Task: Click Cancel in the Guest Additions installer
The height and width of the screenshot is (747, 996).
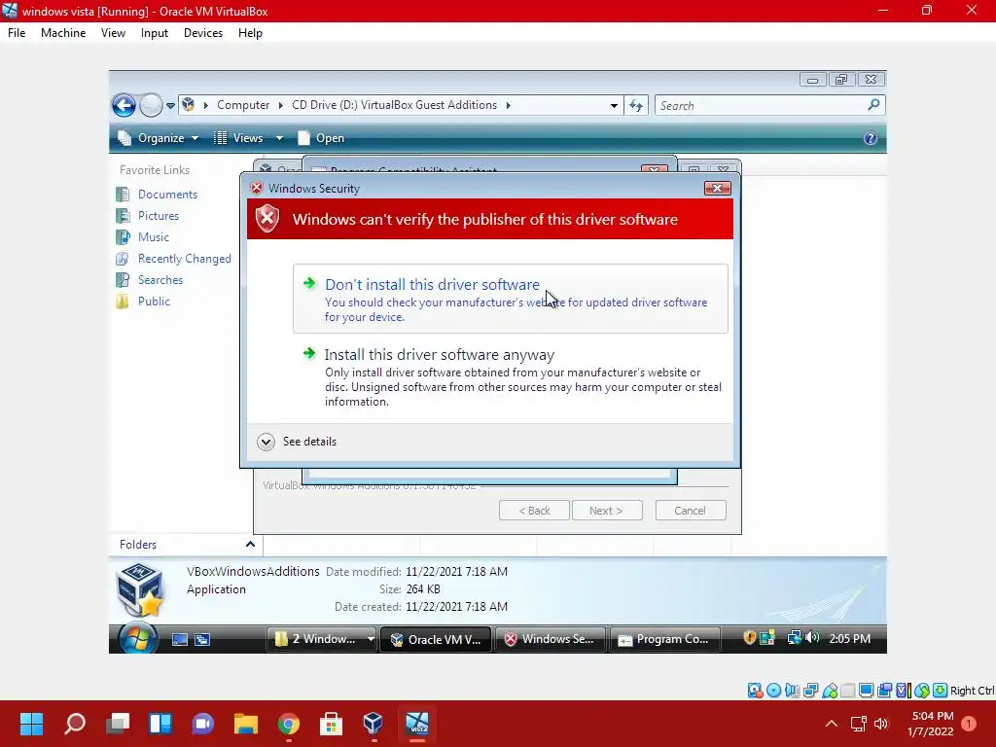Action: click(690, 510)
